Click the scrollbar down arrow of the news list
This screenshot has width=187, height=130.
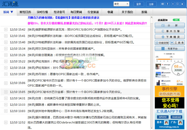152,128
